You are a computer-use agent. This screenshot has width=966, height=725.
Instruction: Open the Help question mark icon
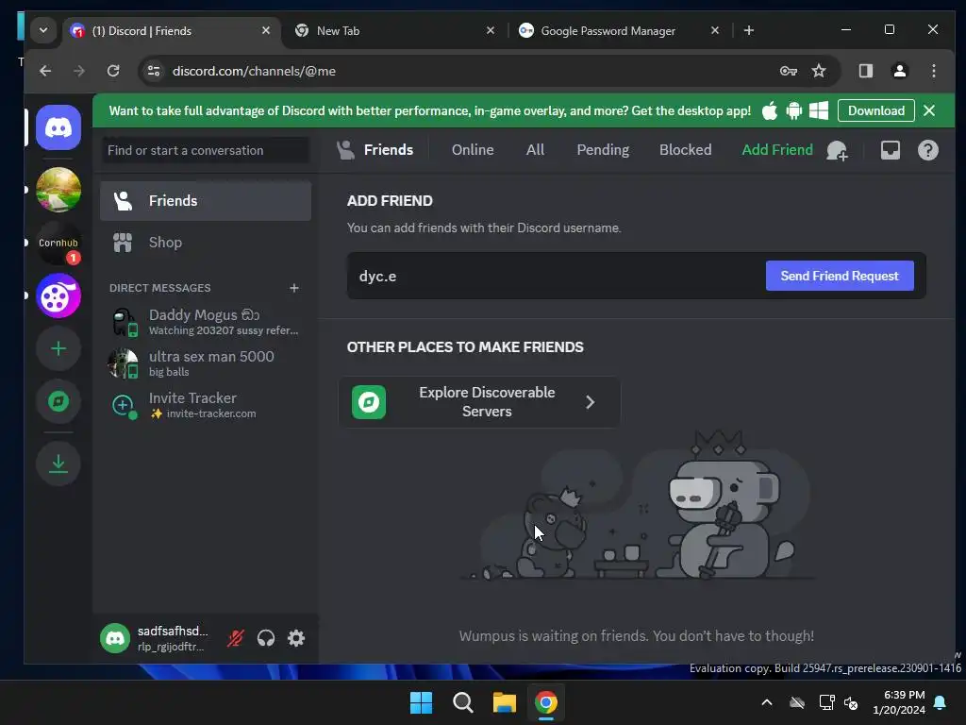[x=928, y=150]
